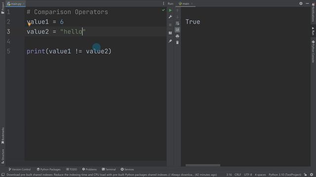Click the comment Comparison Operators line
316x177 pixels.
click(67, 12)
